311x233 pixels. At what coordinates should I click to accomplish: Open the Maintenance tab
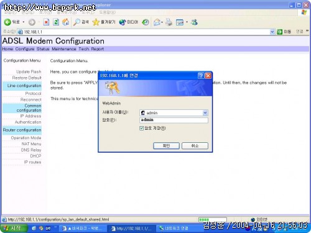click(64, 49)
